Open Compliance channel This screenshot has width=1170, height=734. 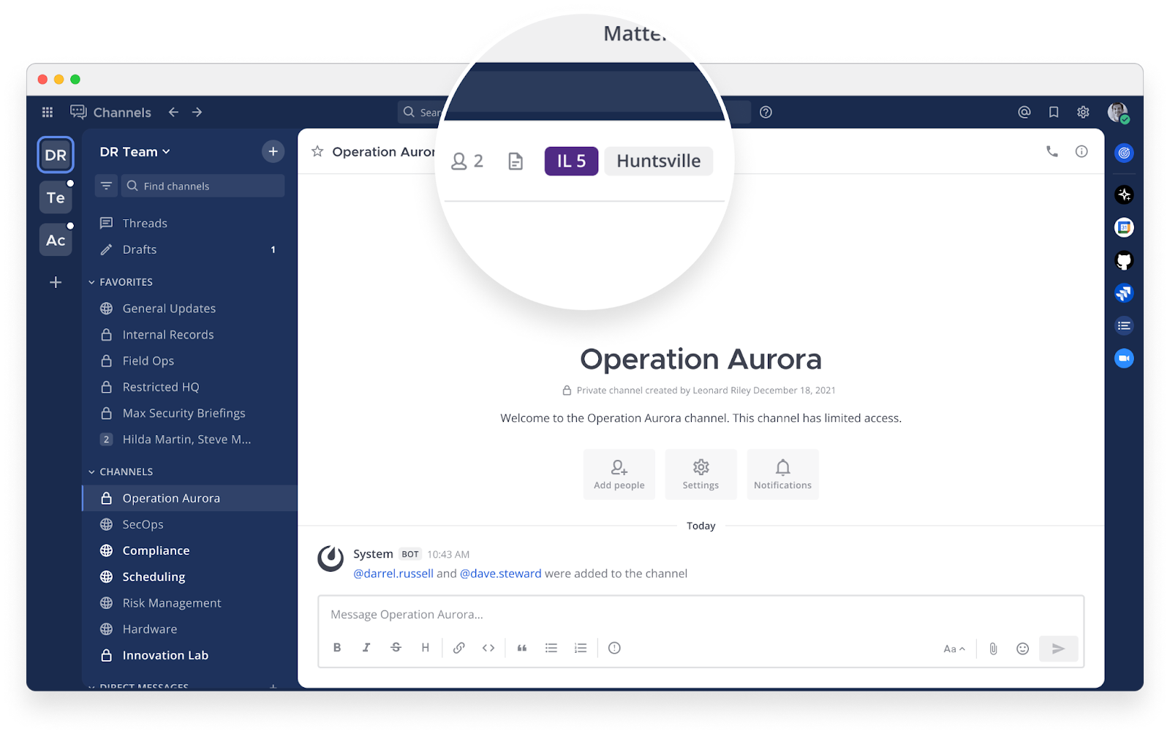tap(190, 550)
